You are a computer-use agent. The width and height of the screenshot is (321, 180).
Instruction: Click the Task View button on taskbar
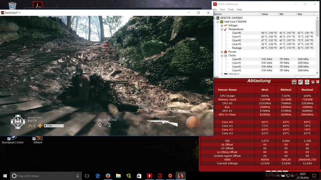pos(87,176)
